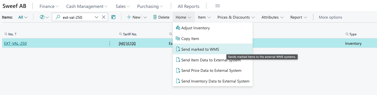Image resolution: width=377 pixels, height=95 pixels.
Task: Open the layout toggle icon next to search
Action: pos(113,17)
